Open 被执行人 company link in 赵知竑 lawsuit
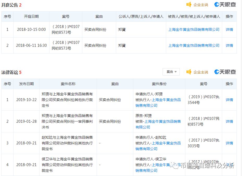 [x=158, y=146]
